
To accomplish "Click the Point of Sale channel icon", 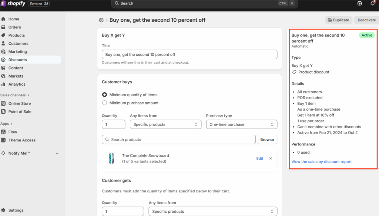I will 3,112.
